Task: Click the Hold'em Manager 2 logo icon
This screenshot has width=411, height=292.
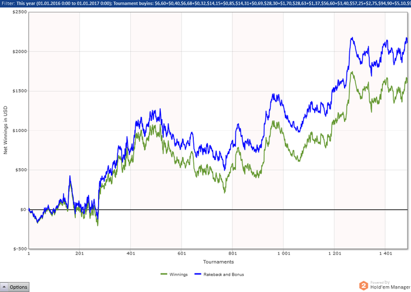Action: pyautogui.click(x=363, y=286)
